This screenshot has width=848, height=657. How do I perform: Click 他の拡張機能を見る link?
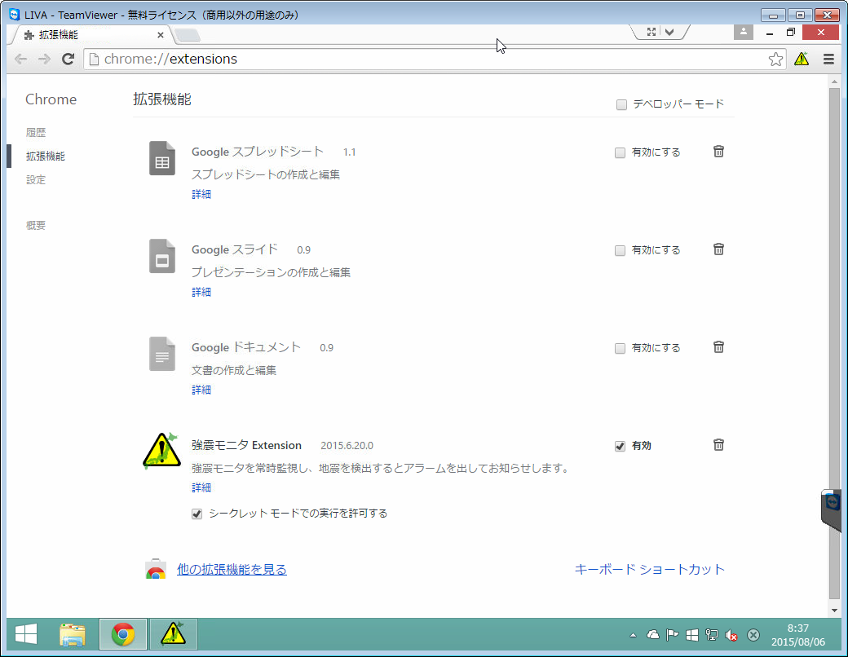tap(232, 570)
